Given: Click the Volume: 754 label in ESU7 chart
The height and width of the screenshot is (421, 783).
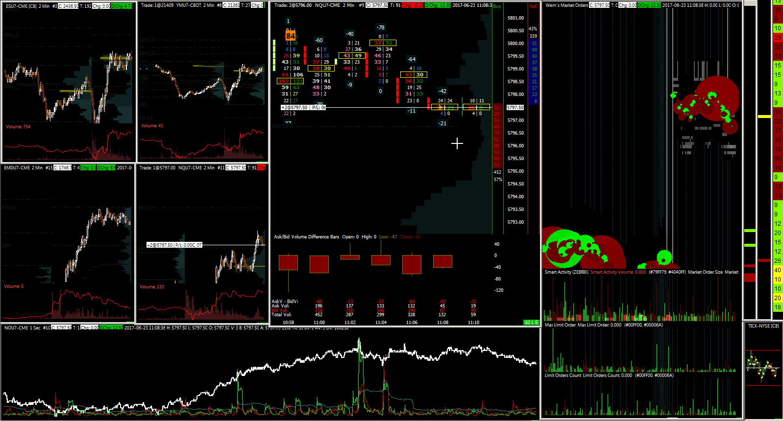Looking at the screenshot, I should coord(18,126).
